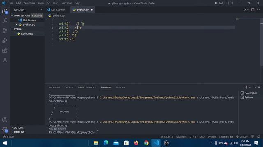Change indentation via Spaces: 4
Screen dimensions: 263x147
(x=181, y=137)
